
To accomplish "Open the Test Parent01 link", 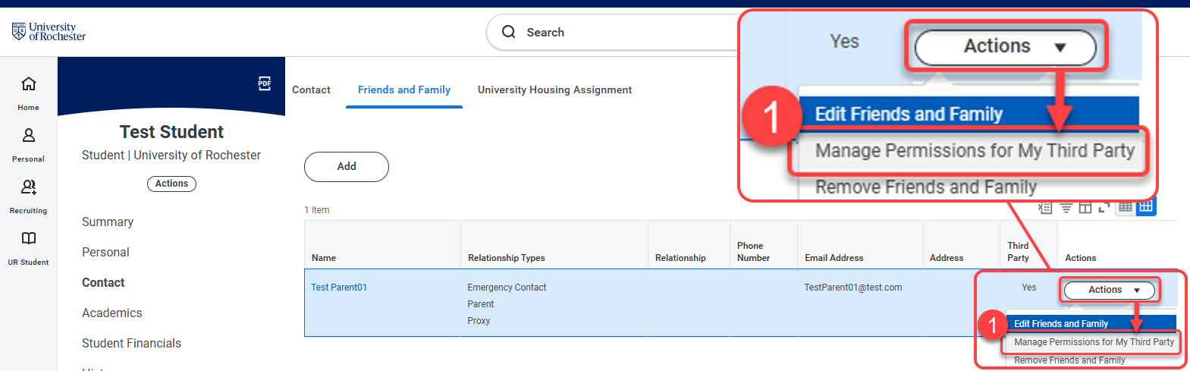I will click(339, 288).
